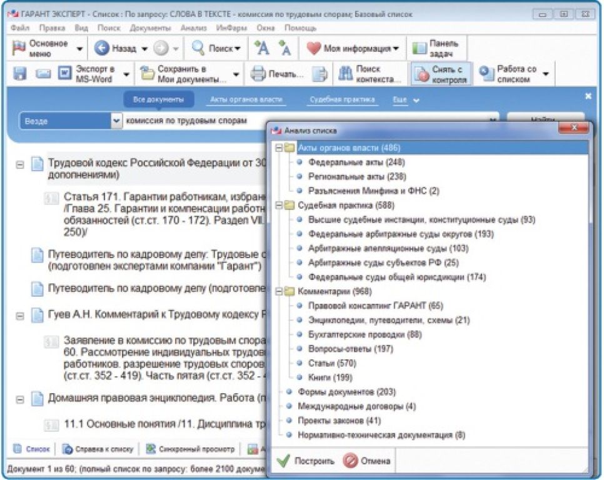Select Региональные акты (238) item
The image size is (604, 480).
(x=357, y=177)
